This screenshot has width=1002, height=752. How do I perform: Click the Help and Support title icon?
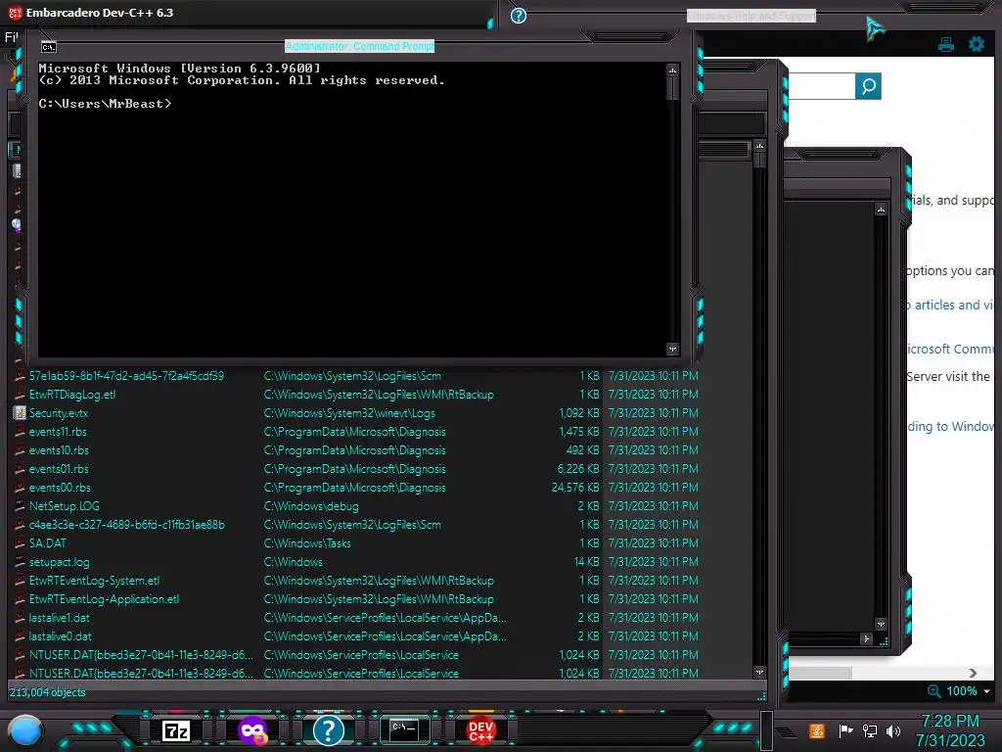click(519, 16)
